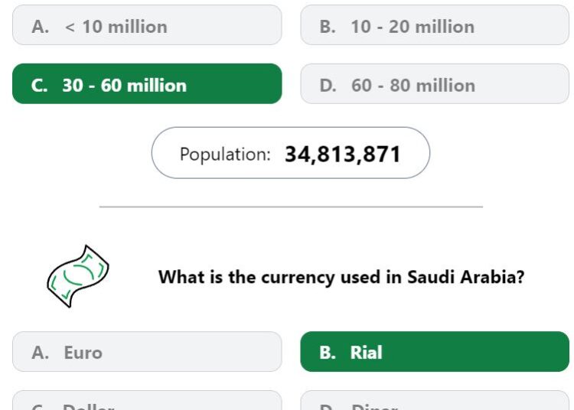The image size is (574, 410).
Task: Pick the partially visible 'Dollar' option
Action: [147, 401]
